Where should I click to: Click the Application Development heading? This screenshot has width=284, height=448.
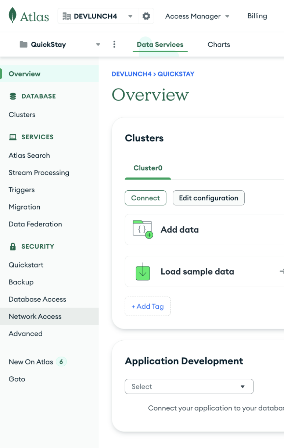tap(184, 361)
